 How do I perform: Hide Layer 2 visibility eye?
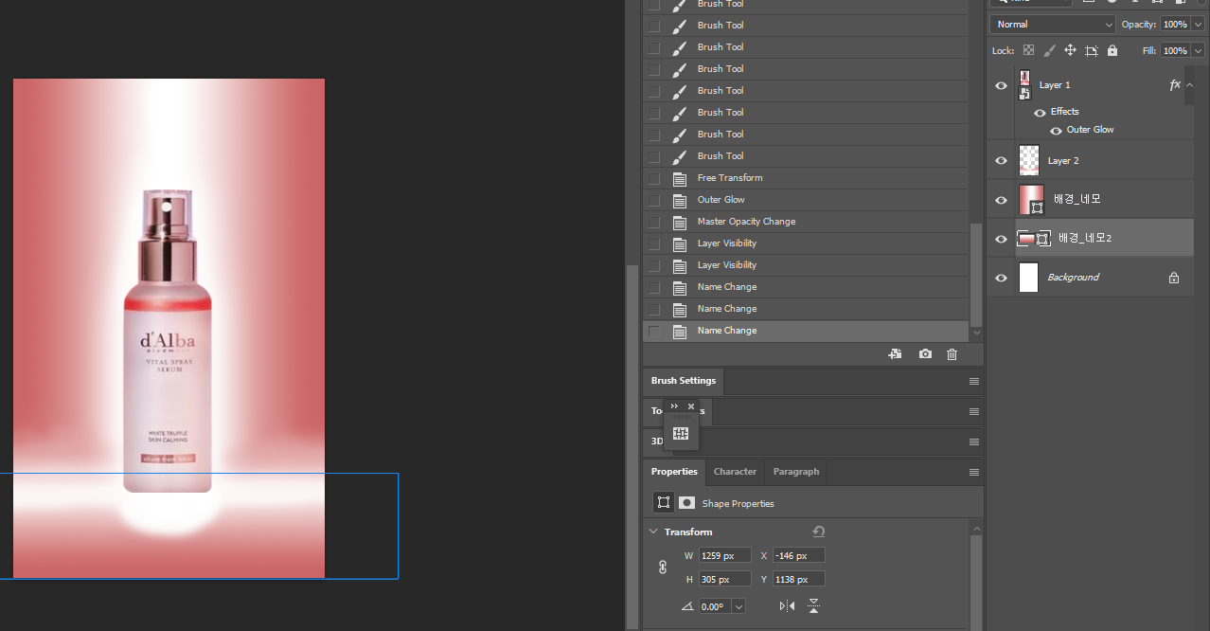[1001, 161]
